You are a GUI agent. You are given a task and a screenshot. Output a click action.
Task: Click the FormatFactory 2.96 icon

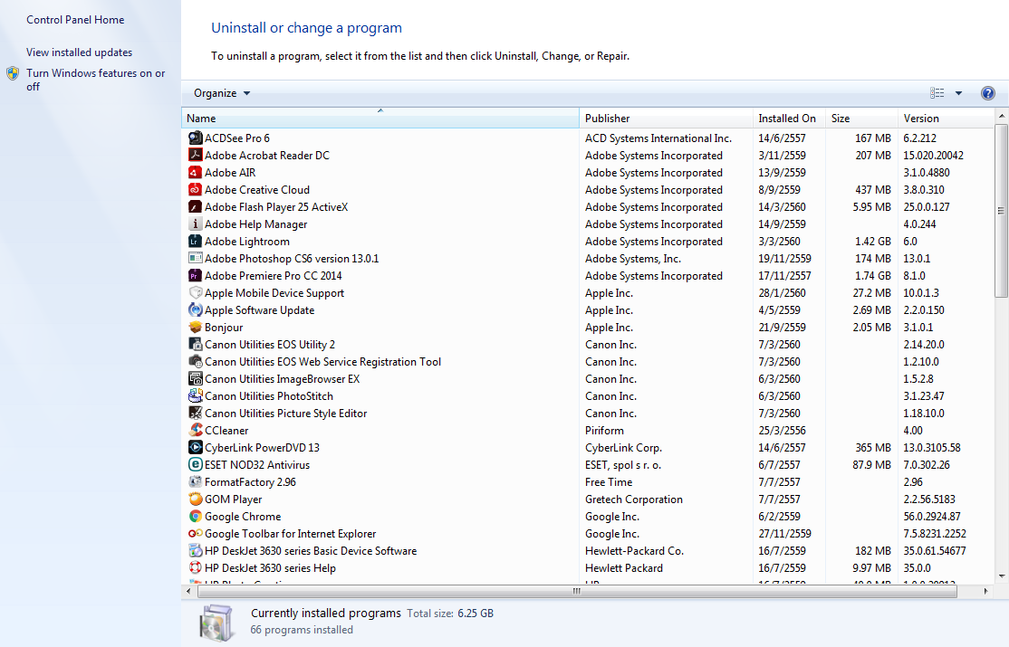coord(195,481)
